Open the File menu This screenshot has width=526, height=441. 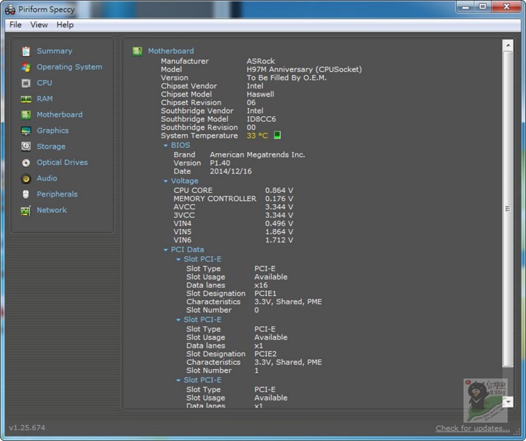click(16, 25)
